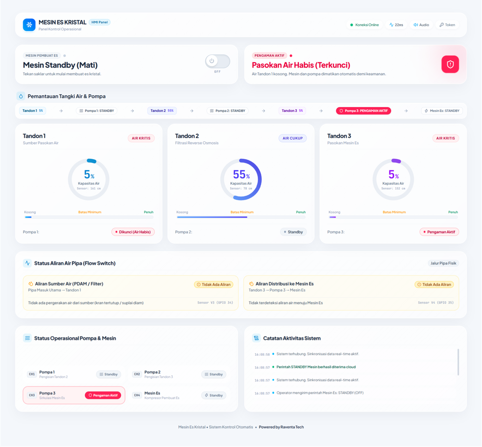Click 'Sensor: 161 cm' reading in Tandon 1
The image size is (482, 447).
point(89,189)
